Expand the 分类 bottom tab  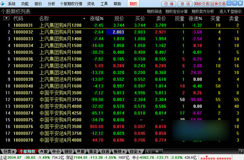pos(9,151)
